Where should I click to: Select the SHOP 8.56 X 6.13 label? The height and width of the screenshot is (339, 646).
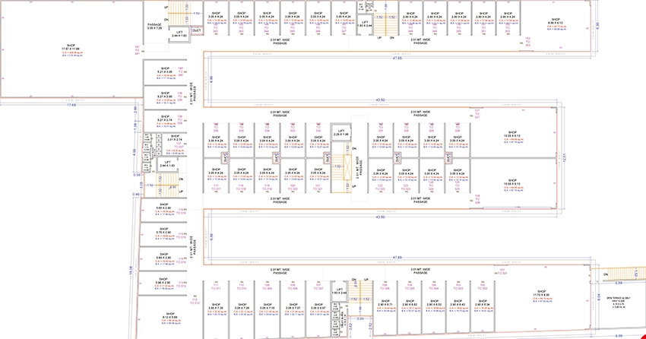(556, 21)
